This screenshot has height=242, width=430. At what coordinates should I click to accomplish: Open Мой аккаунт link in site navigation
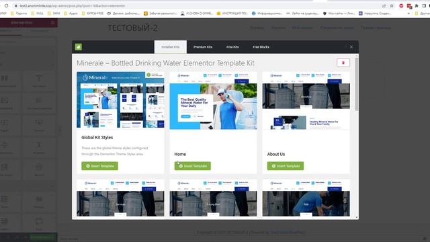[x=302, y=28]
